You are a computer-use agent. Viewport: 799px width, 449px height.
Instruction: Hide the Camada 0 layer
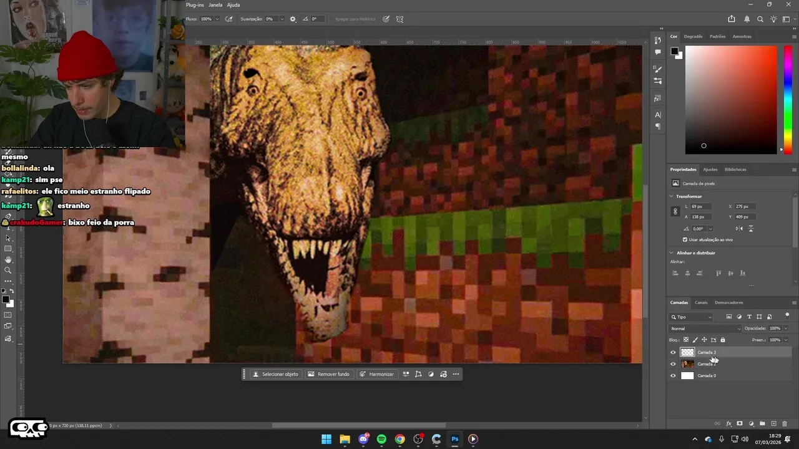(x=673, y=375)
